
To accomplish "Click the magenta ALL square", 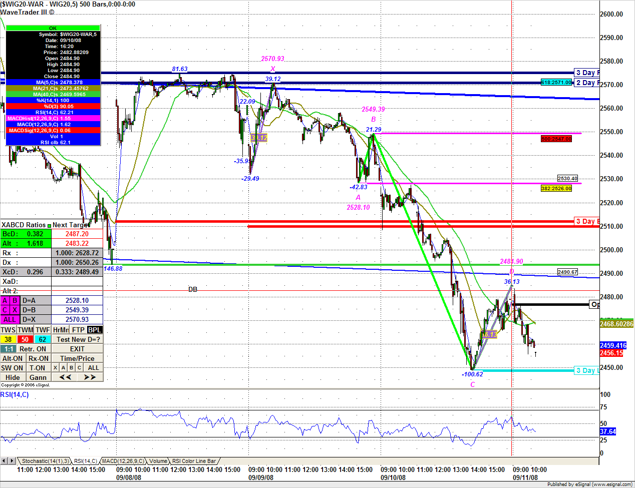I will coord(10,320).
